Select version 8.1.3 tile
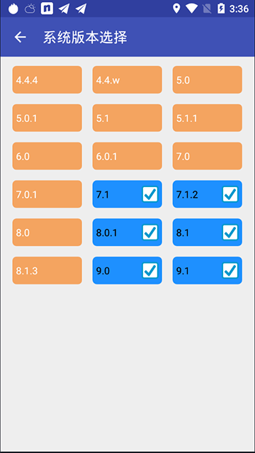The height and width of the screenshot is (453, 255). tap(47, 270)
